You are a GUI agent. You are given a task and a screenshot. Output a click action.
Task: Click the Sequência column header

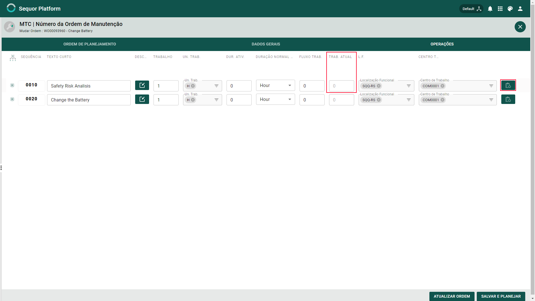tap(31, 57)
